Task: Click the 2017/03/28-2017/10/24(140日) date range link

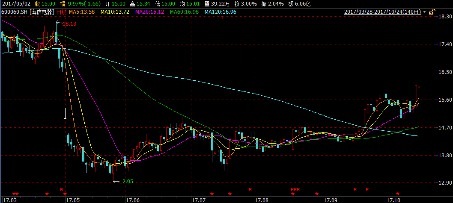Action: coord(383,12)
